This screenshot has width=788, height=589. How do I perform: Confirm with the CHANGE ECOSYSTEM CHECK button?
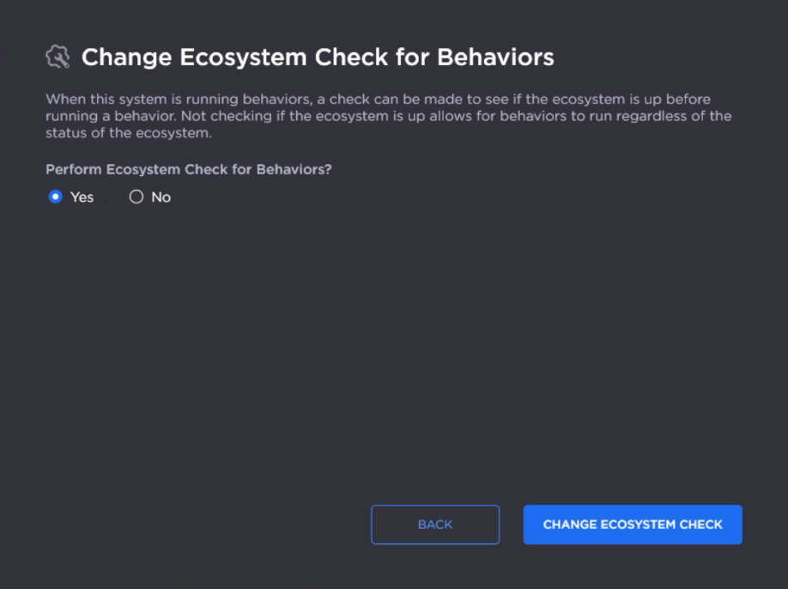pyautogui.click(x=633, y=525)
